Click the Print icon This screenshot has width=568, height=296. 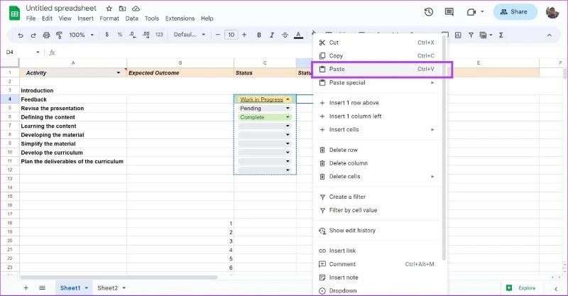coord(46,35)
